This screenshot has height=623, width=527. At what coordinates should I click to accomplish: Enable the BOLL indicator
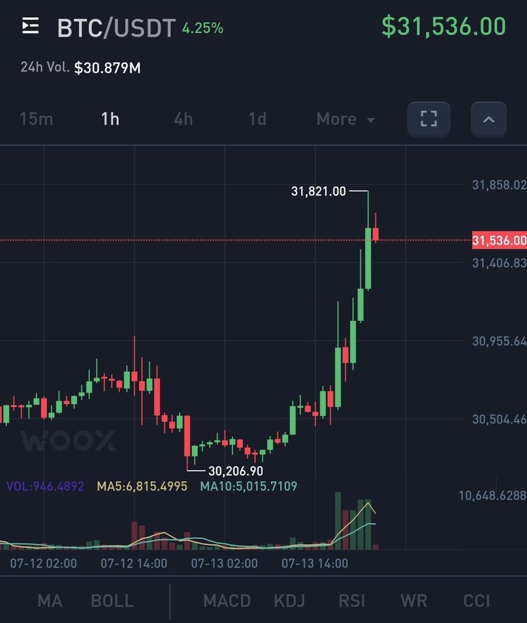pos(113,601)
